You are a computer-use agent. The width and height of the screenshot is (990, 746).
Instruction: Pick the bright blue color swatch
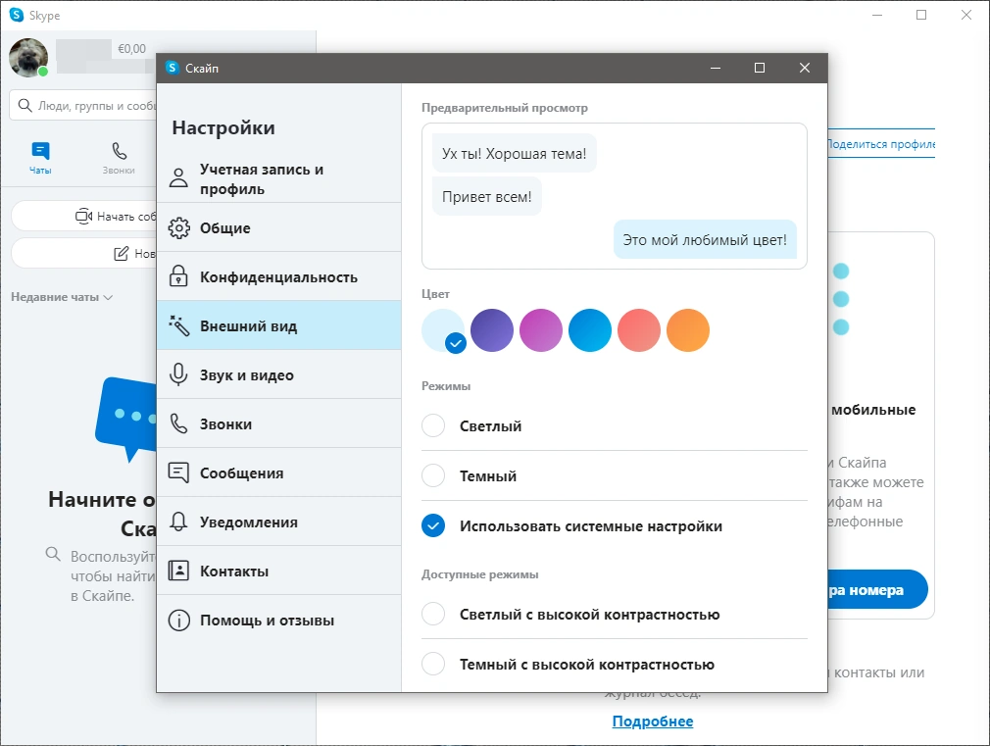coord(590,329)
